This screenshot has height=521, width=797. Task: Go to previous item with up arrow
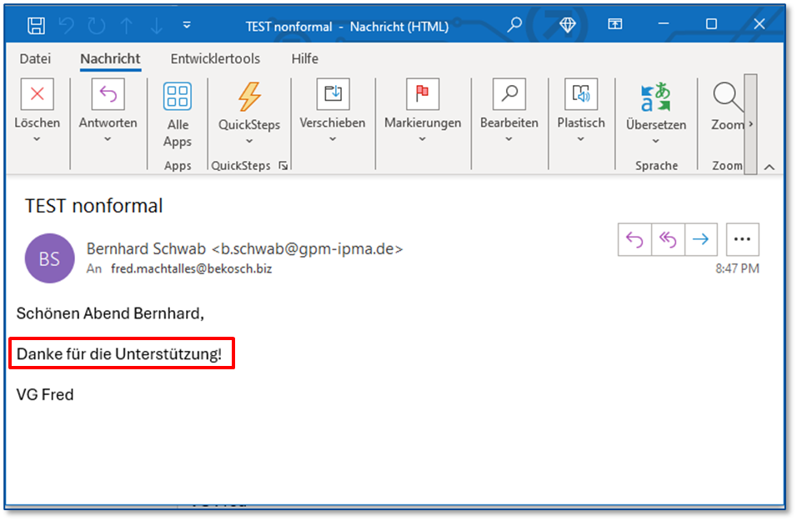tap(127, 25)
